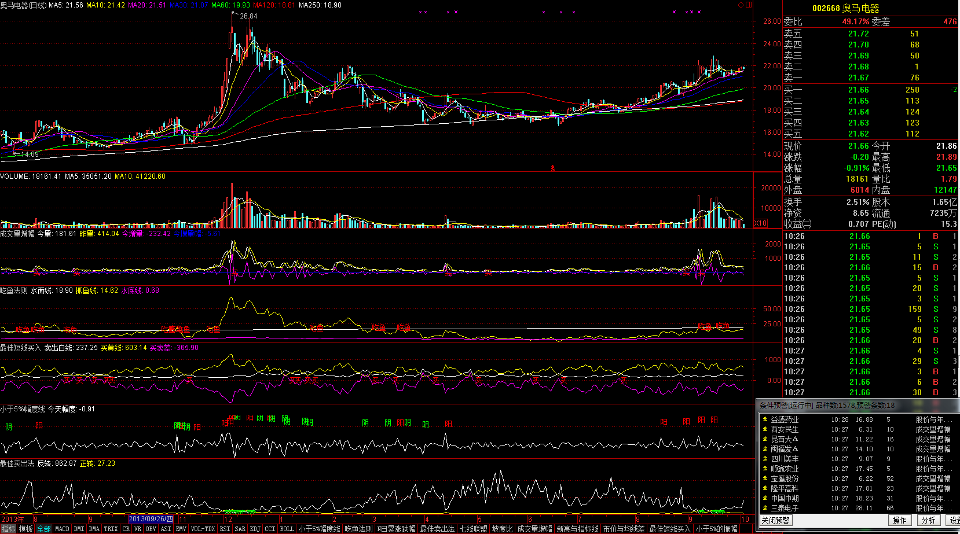Click the alert arrow icon beside 昆百大A
The height and width of the screenshot is (534, 960).
tap(765, 439)
